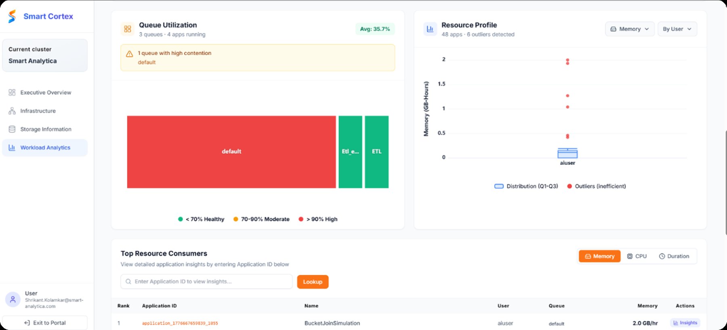Click the Executive Overview grid icon
Viewport: 727px width, 330px height.
[x=12, y=92]
